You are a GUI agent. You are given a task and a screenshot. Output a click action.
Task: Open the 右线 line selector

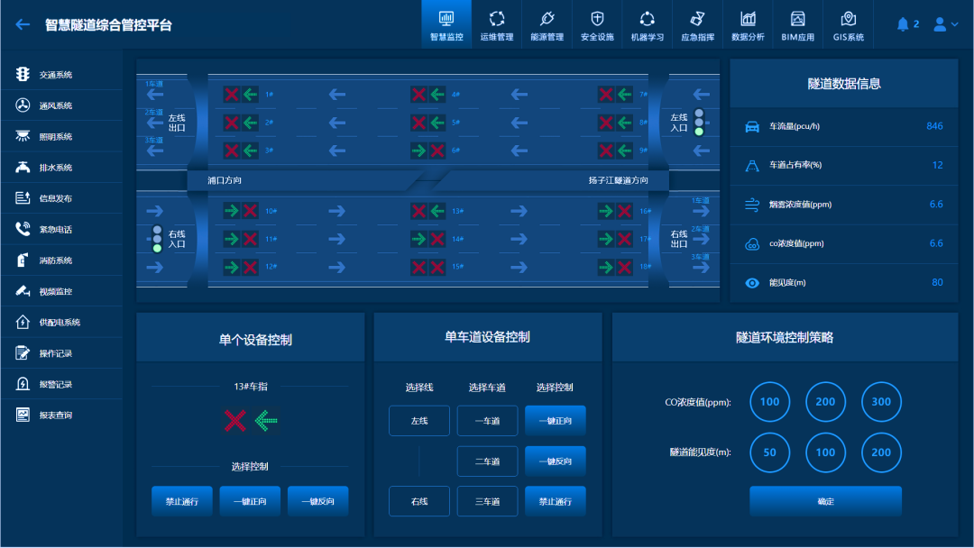coord(418,501)
